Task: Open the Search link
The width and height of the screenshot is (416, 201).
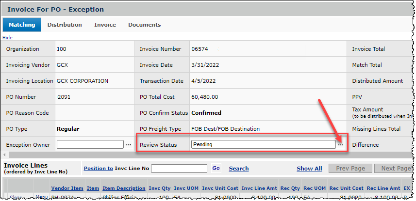Action: pyautogui.click(x=238, y=169)
